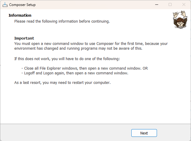Click the grey footer area left of Next
The image size is (191, 141).
point(66,133)
